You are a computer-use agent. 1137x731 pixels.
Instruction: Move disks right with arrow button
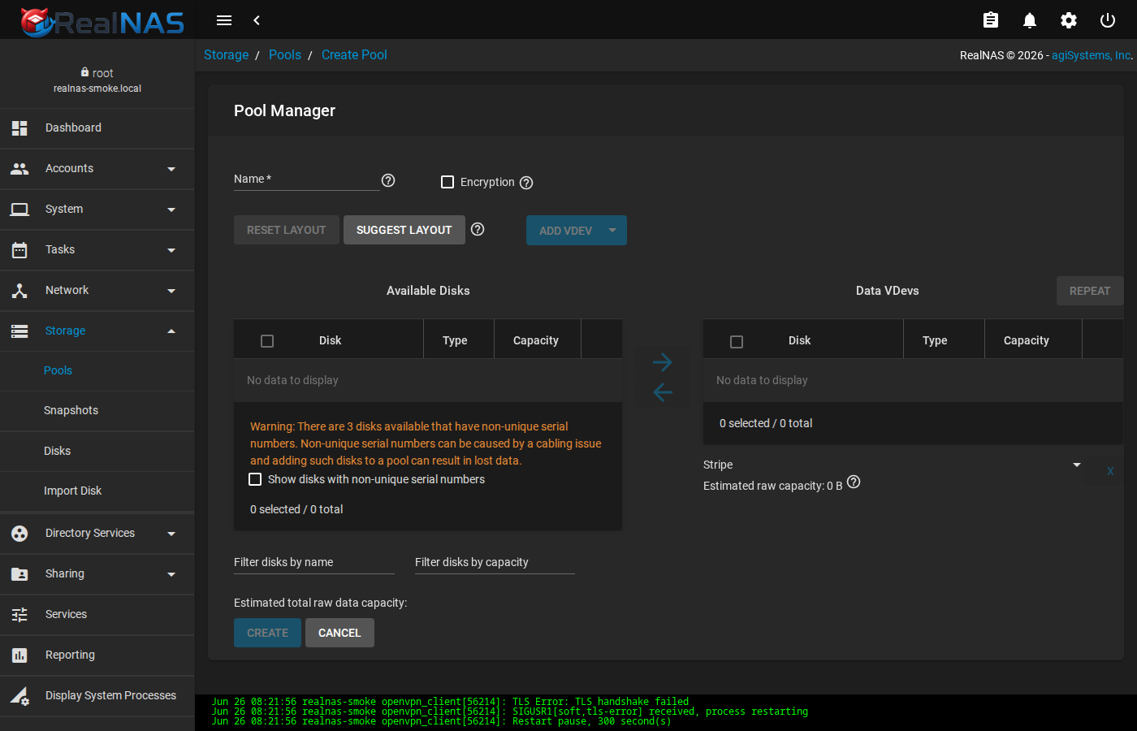point(663,361)
